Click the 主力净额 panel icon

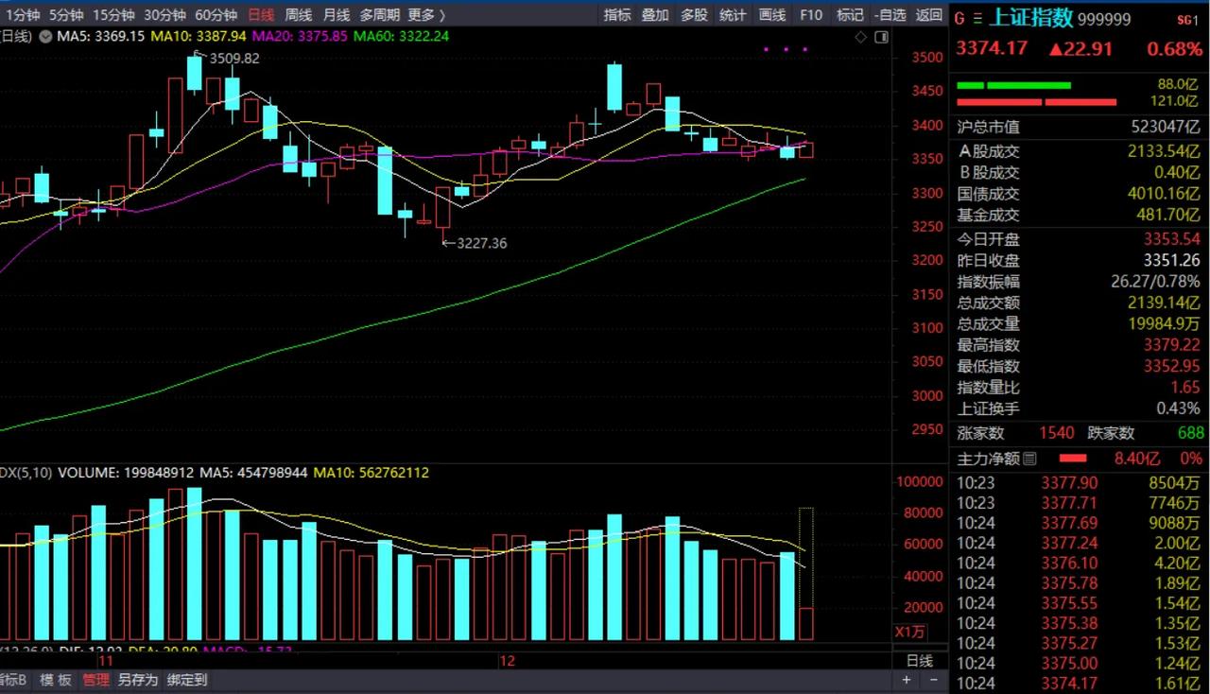tap(1029, 459)
